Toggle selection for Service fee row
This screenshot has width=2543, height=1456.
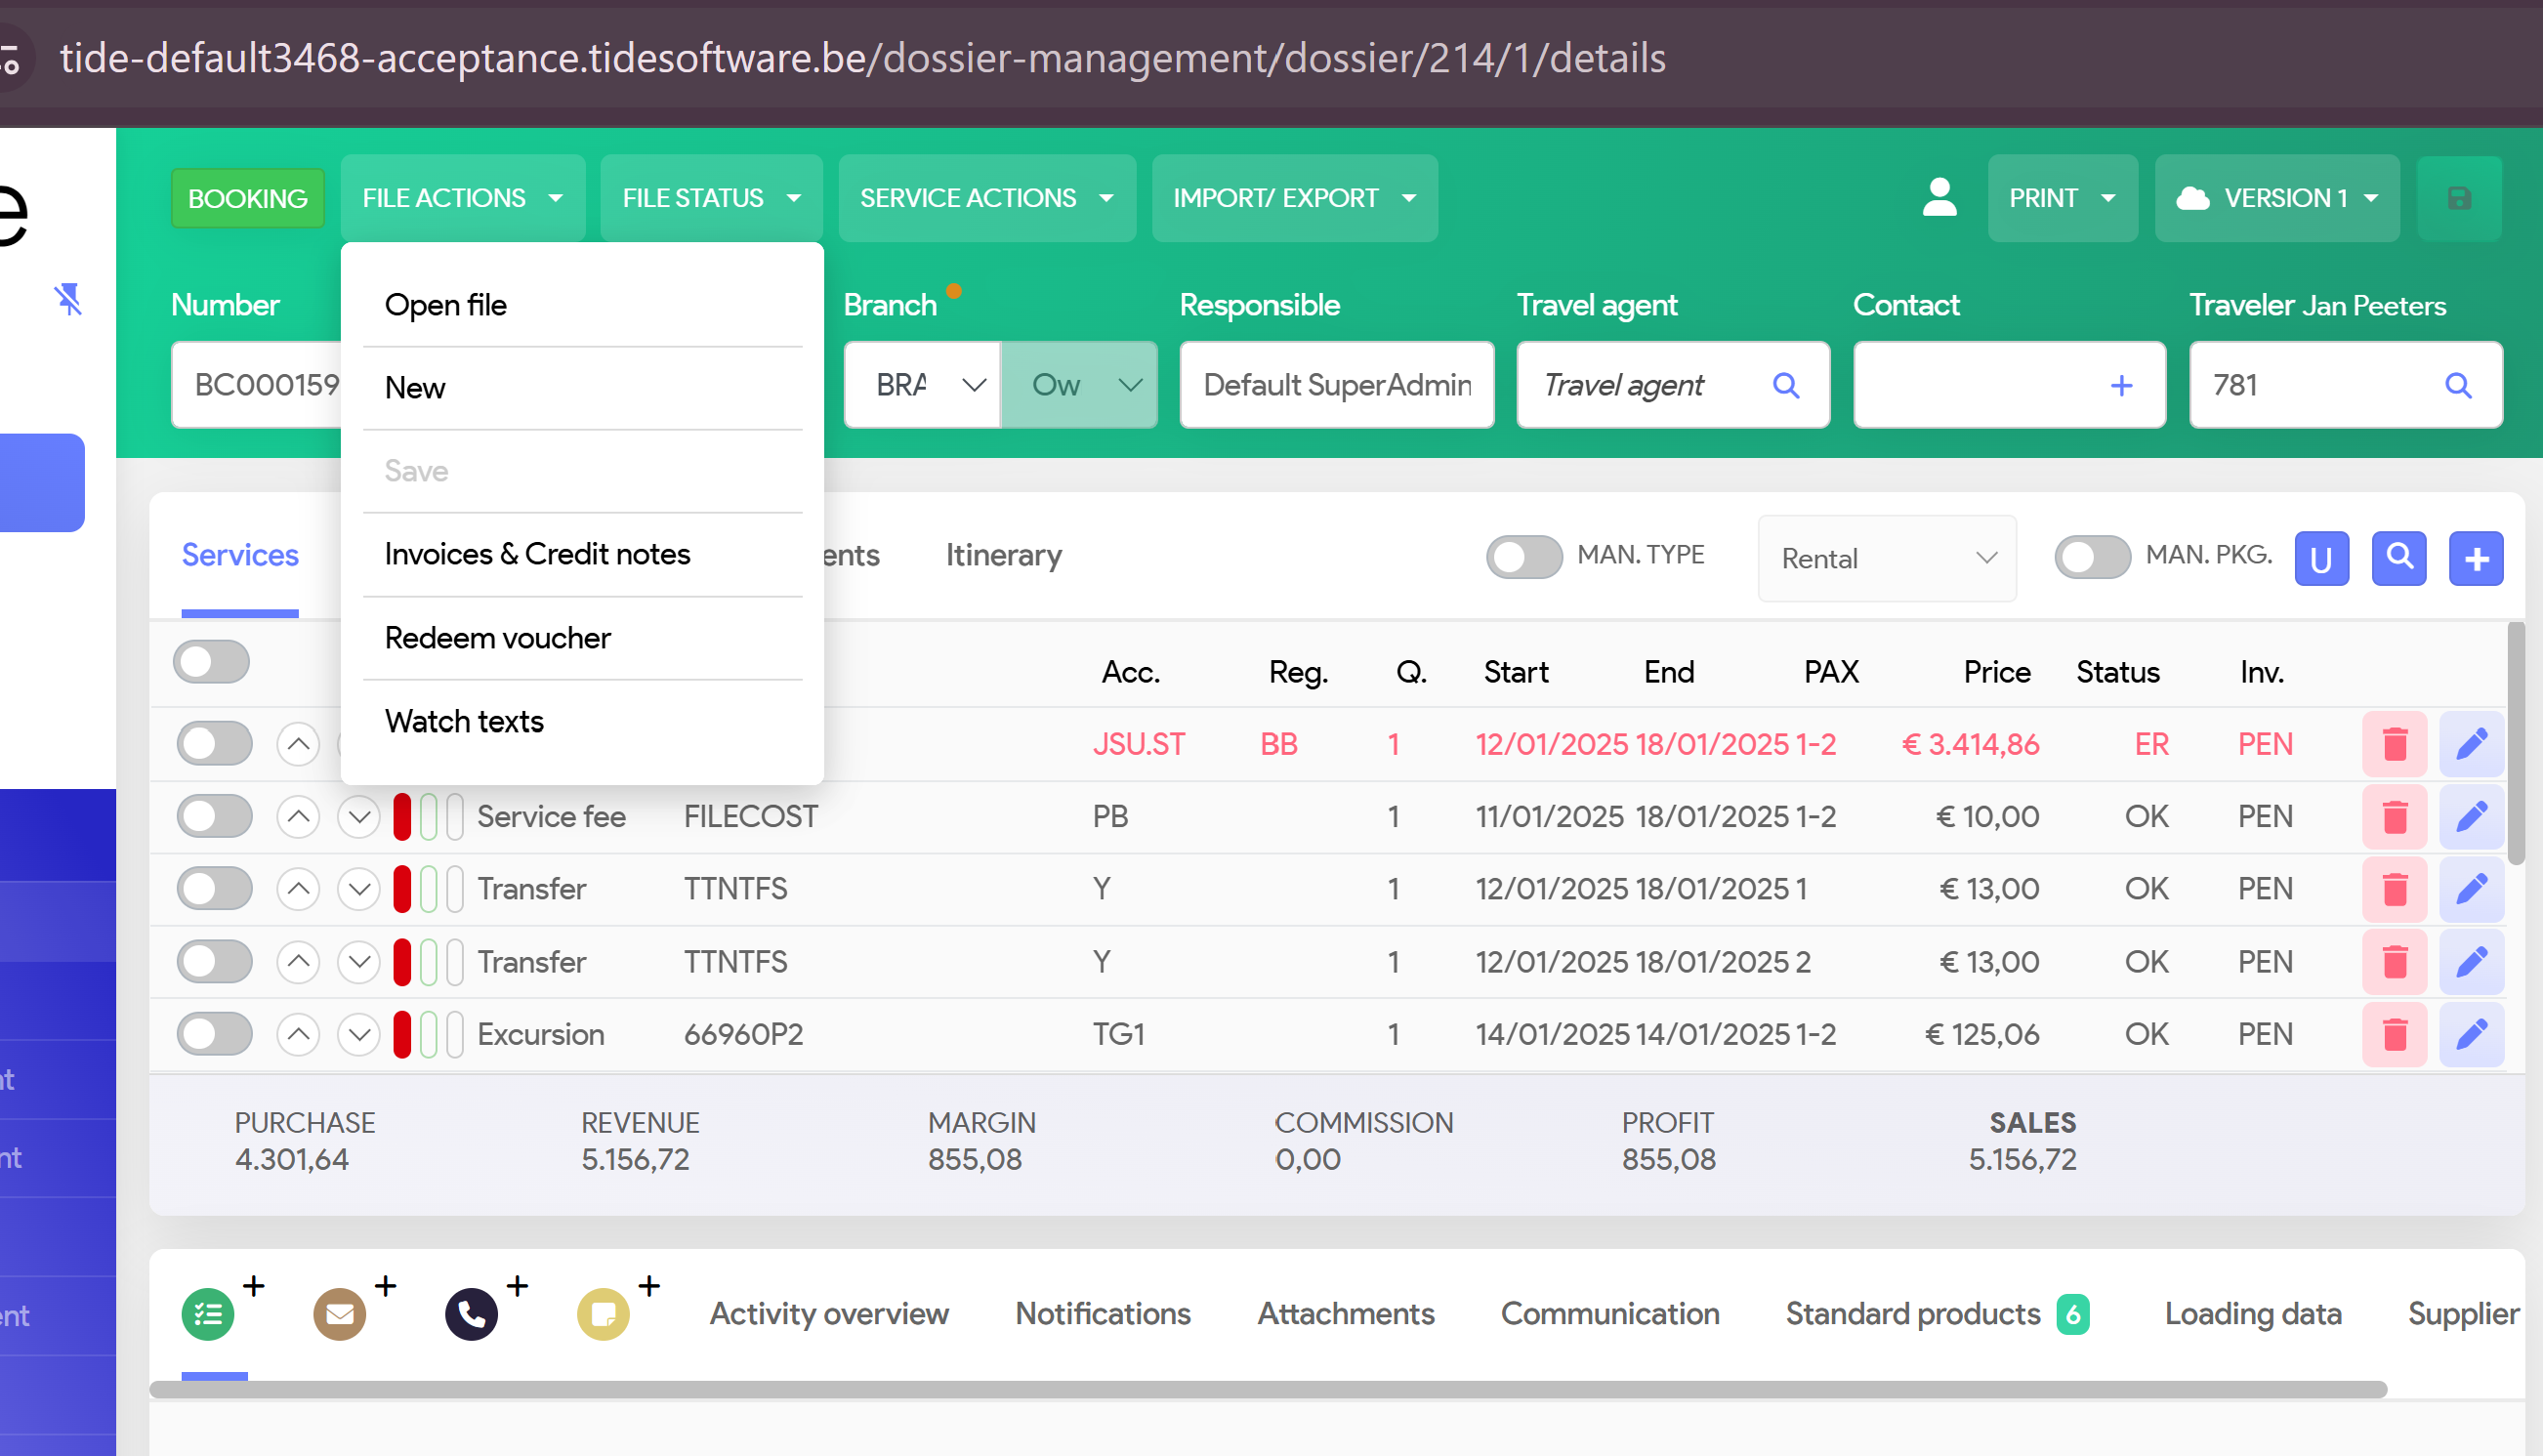click(x=214, y=817)
